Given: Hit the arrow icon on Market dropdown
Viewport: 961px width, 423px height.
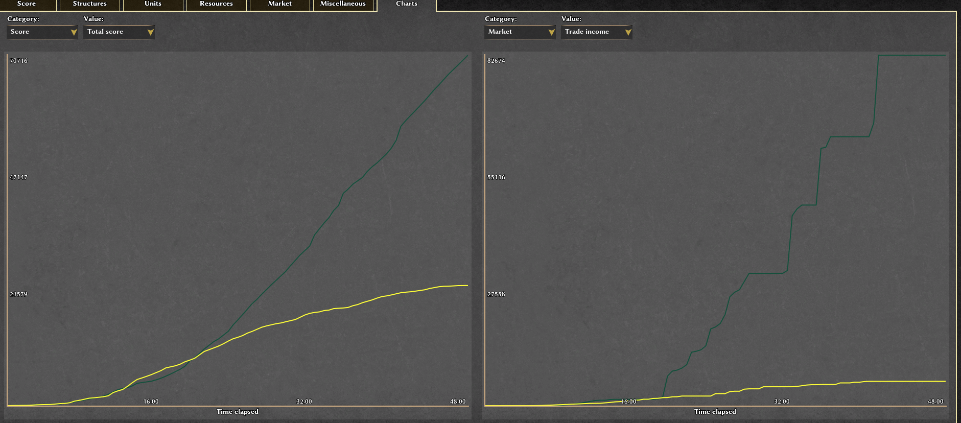Looking at the screenshot, I should tap(551, 32).
